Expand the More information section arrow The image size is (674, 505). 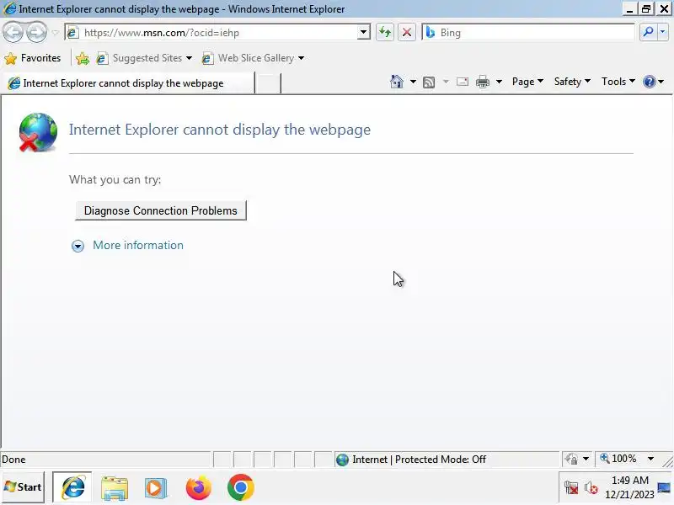[78, 246]
